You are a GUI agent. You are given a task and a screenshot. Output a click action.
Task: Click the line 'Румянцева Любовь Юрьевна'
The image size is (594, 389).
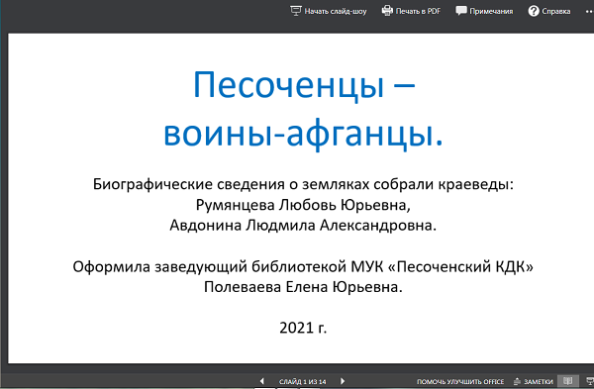click(303, 205)
